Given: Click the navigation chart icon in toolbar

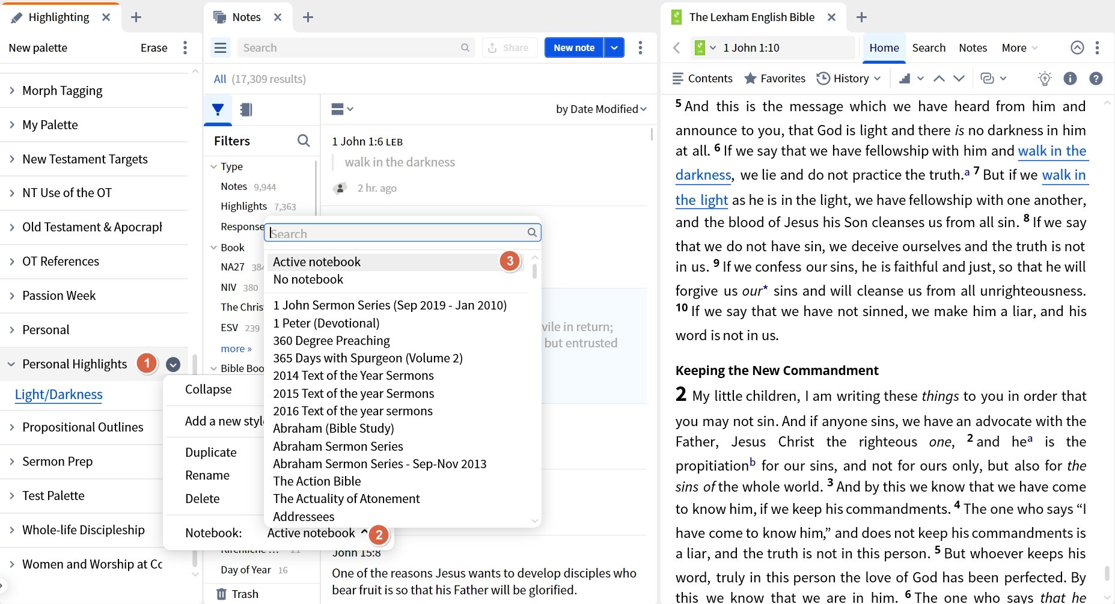Looking at the screenshot, I should point(905,78).
